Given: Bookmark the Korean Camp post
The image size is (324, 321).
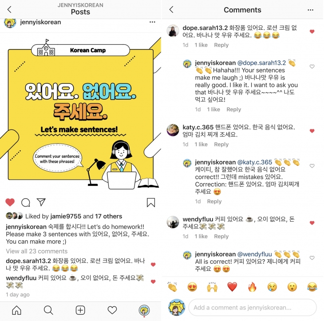Looking at the screenshot, I should 151,203.
